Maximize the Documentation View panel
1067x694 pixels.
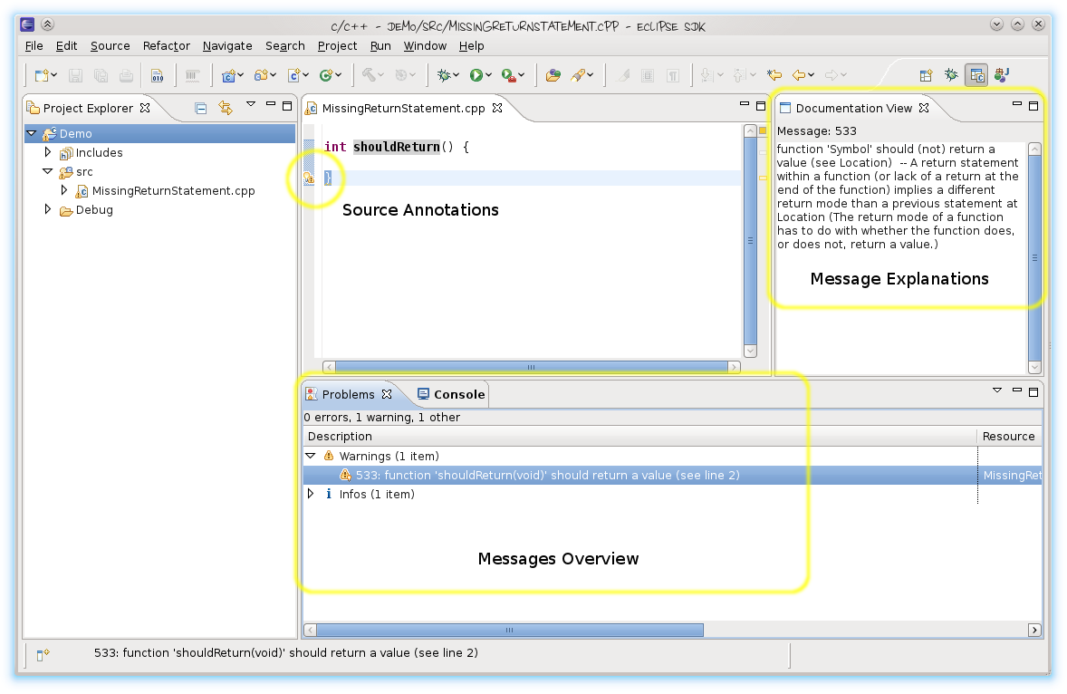point(1033,106)
